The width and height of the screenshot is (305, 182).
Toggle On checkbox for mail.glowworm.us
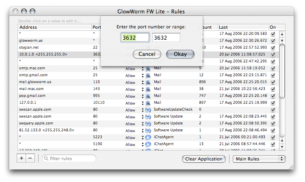point(273,82)
